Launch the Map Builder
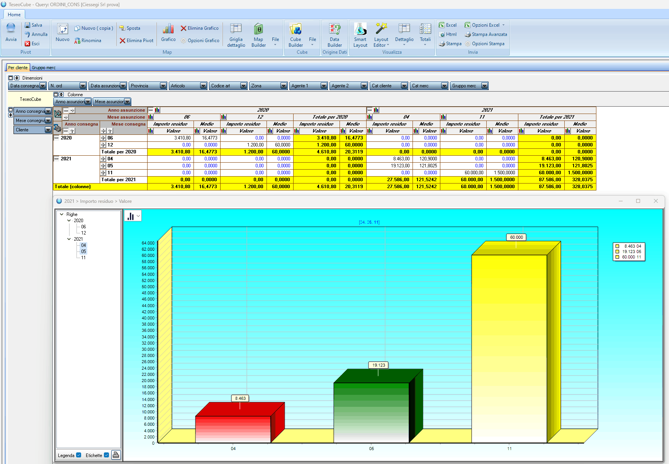The image size is (669, 464). pos(258,35)
